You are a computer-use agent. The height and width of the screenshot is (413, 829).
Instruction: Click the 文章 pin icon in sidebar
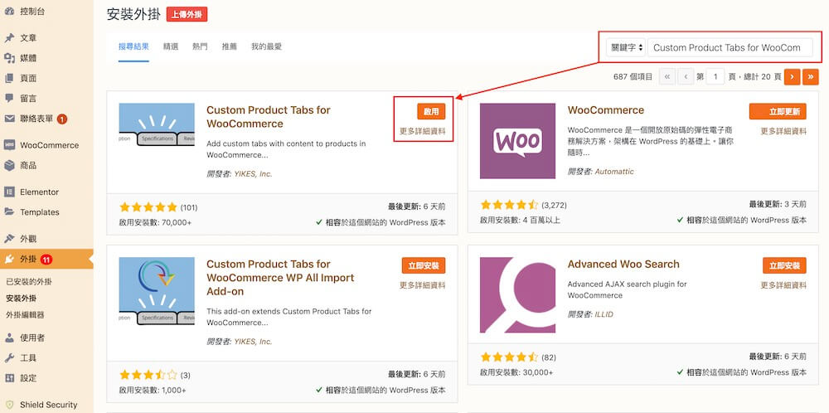click(x=10, y=38)
